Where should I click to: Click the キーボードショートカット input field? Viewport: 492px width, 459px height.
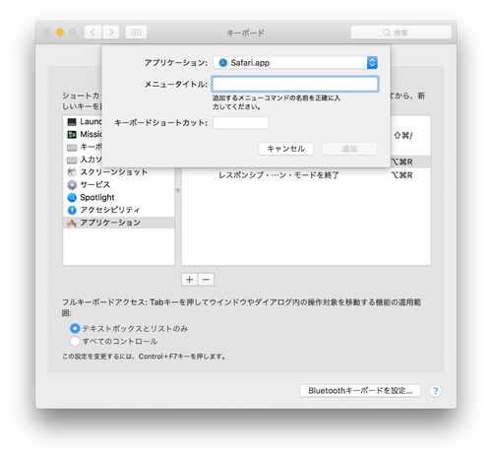(241, 123)
